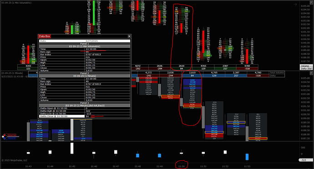Viewport: 314px width, 169px height.
Task: Click the 11:50 time axis label
Action: (x=182, y=166)
